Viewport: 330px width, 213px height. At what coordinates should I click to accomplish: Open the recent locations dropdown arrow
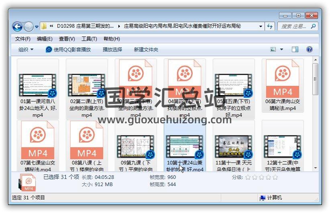(x=37, y=27)
